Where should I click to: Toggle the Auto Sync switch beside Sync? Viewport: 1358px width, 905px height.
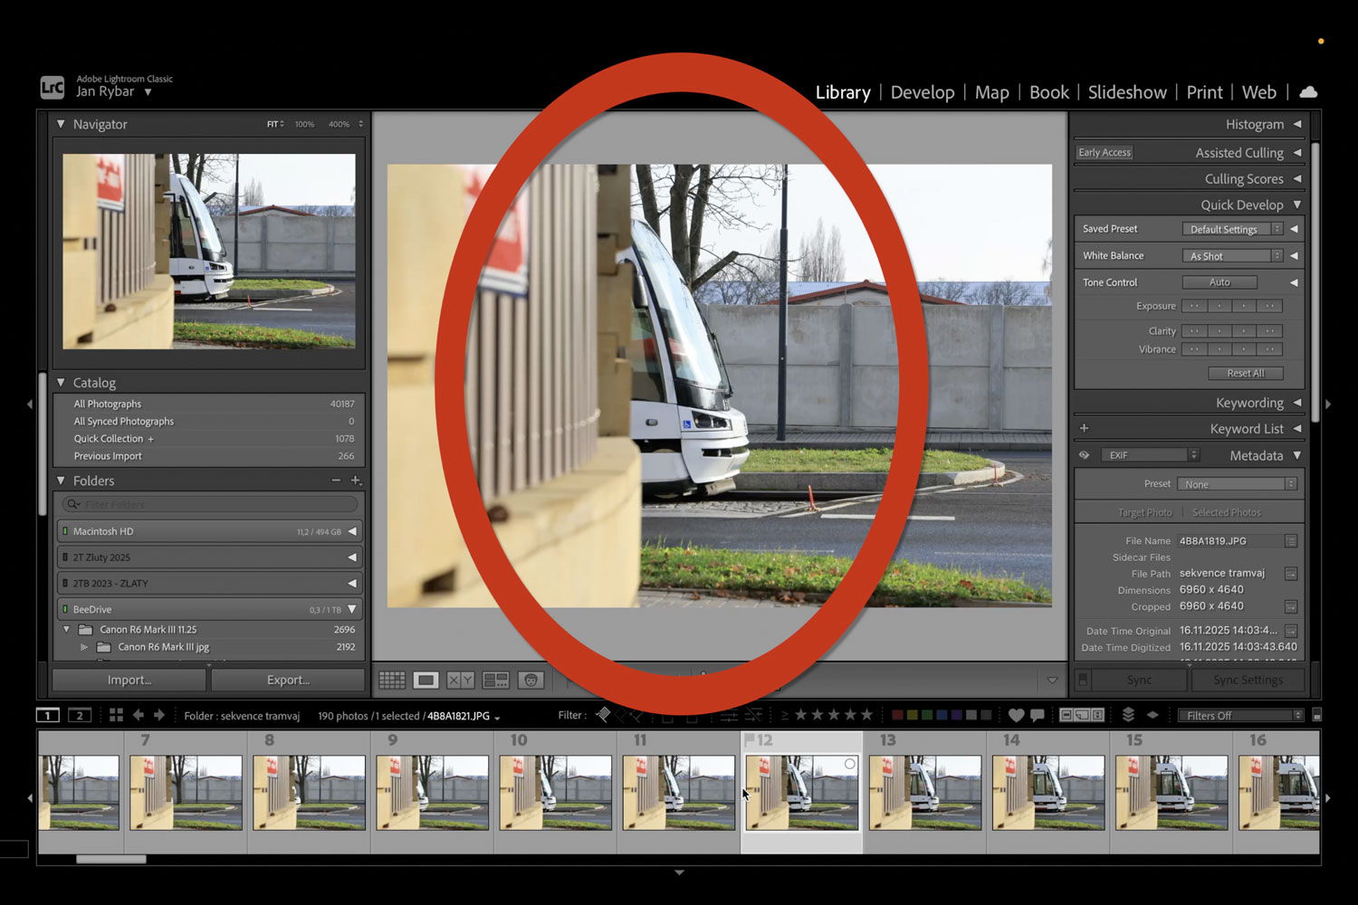click(1083, 680)
